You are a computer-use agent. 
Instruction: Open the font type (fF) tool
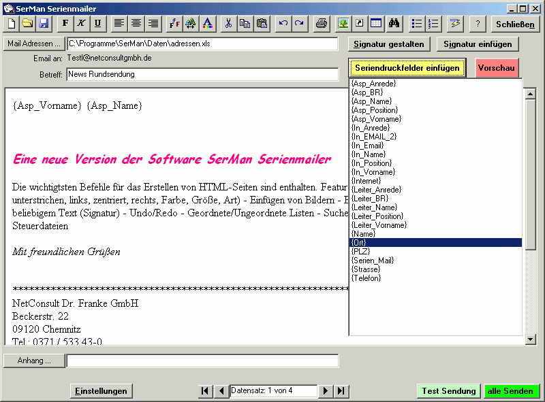click(174, 24)
